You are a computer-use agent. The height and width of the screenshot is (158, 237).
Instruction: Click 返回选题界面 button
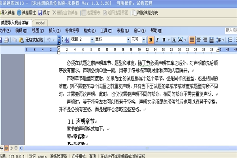[x=116, y=13]
